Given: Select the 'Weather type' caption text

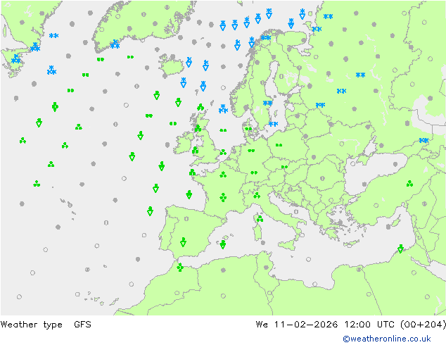Looking at the screenshot, I should coord(31,325).
